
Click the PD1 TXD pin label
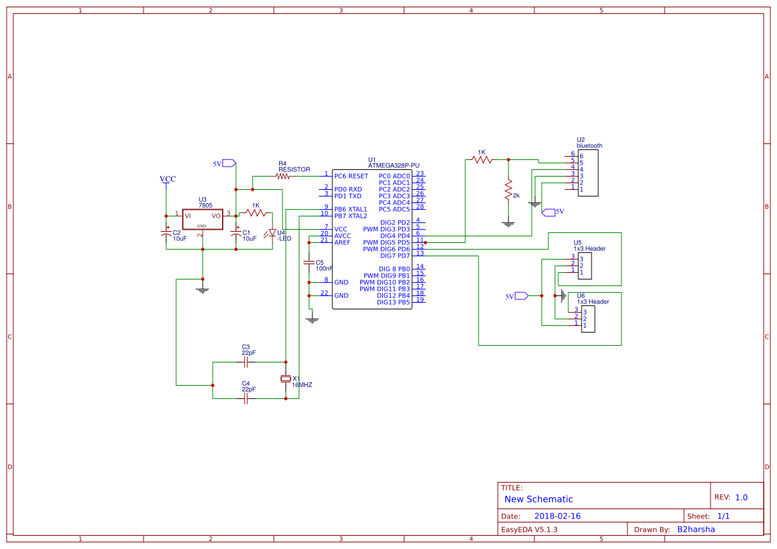[348, 196]
